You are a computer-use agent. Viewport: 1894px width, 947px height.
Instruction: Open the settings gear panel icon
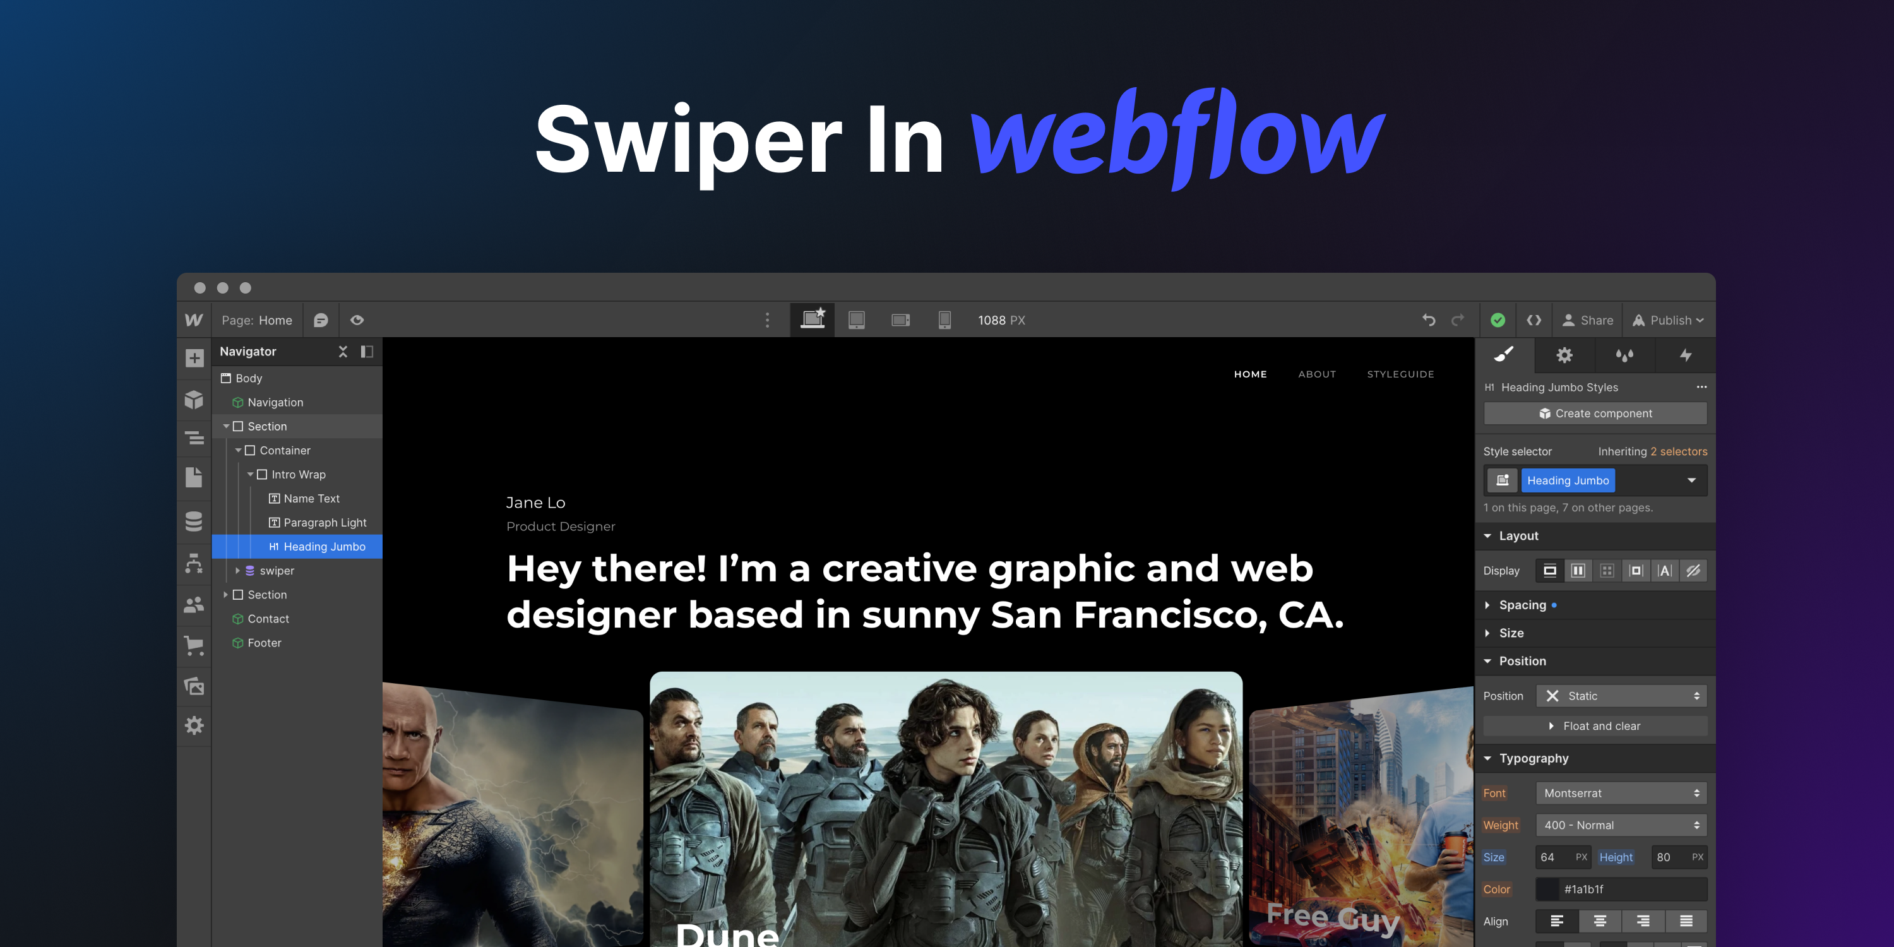point(1566,354)
